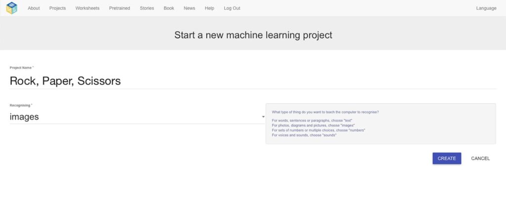The width and height of the screenshot is (506, 197).
Task: Open the About page
Action: 34,8
